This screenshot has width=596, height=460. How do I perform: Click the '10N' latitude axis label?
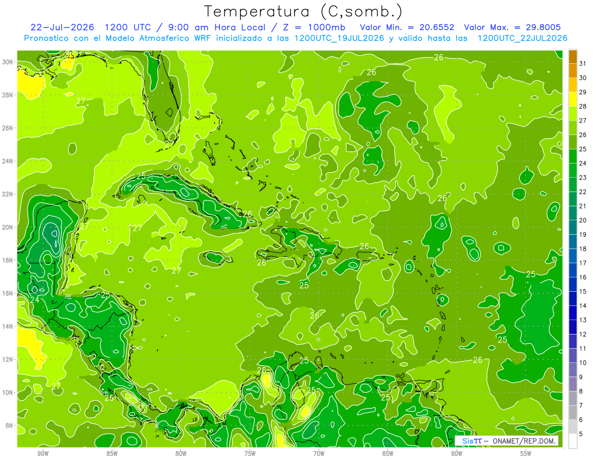click(x=8, y=393)
